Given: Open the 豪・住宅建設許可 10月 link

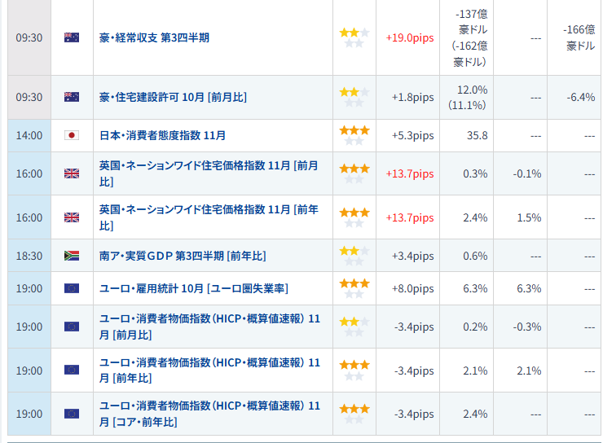Looking at the screenshot, I should [173, 97].
